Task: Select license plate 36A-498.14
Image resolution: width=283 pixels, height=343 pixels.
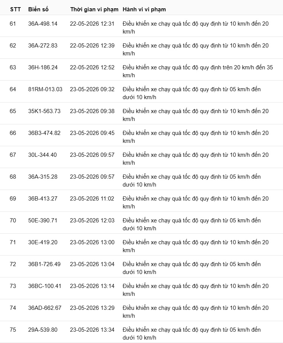Action: coord(43,24)
